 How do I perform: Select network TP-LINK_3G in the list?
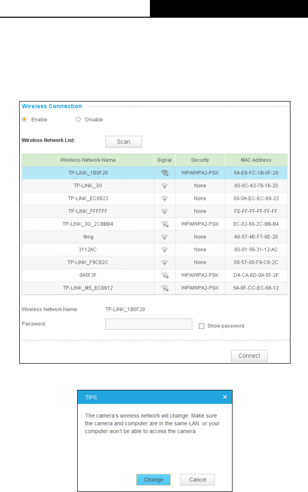[88, 185]
